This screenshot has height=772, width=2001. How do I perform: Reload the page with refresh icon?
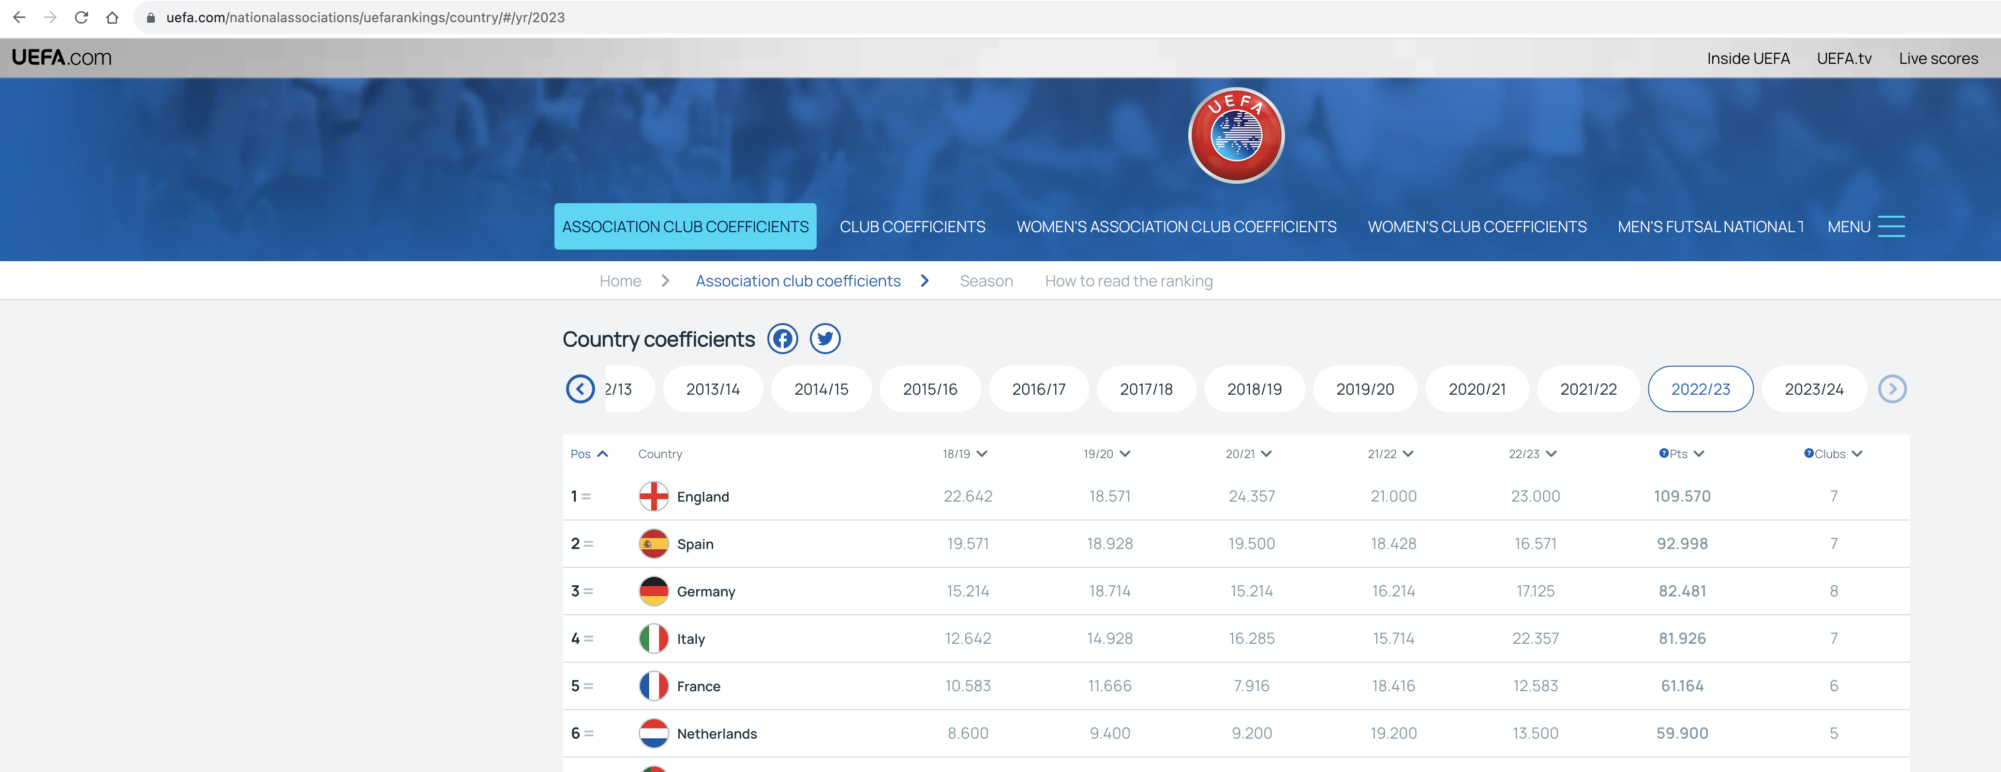click(82, 17)
